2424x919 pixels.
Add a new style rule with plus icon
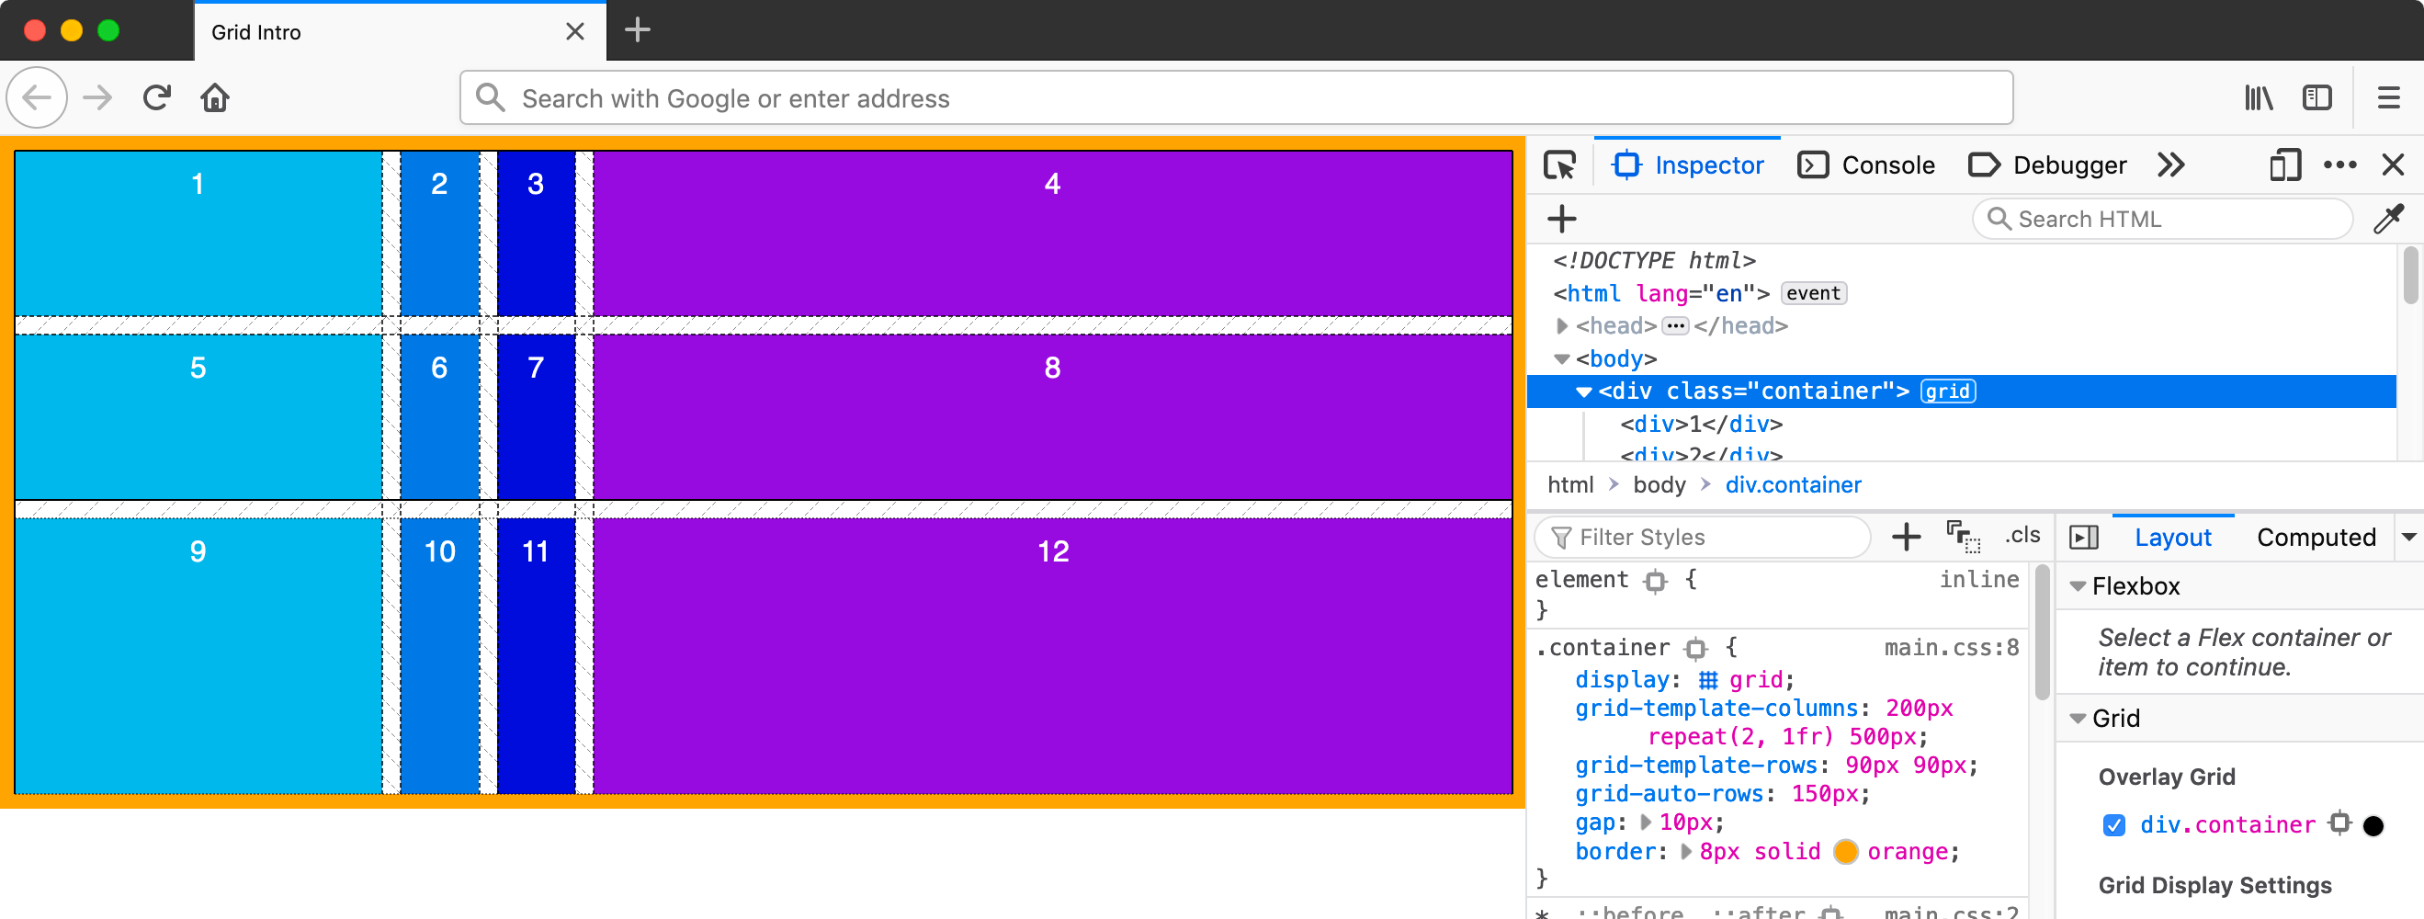click(x=1906, y=537)
